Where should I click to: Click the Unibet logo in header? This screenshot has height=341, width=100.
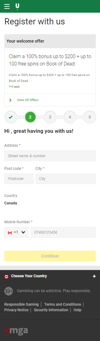[17, 7]
